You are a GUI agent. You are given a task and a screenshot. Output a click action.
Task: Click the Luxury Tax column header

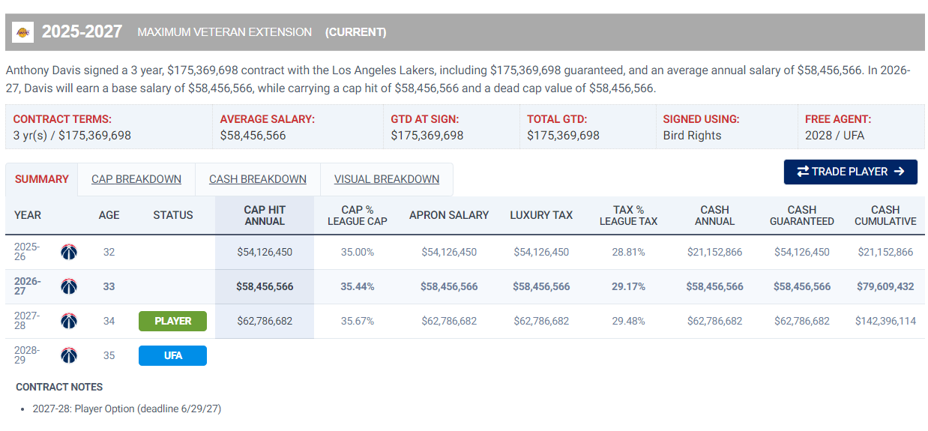click(541, 215)
